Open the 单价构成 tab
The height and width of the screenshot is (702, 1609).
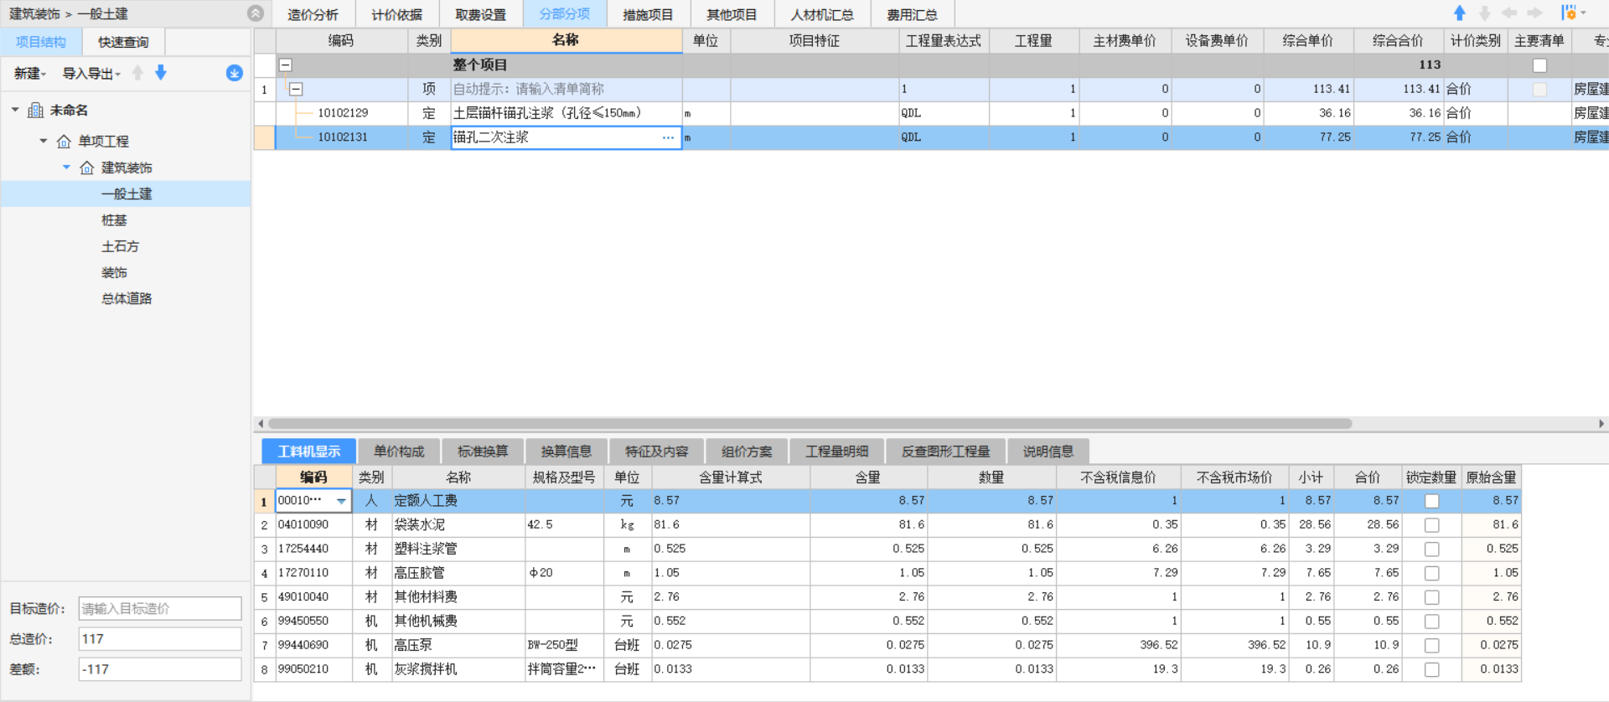pyautogui.click(x=399, y=452)
